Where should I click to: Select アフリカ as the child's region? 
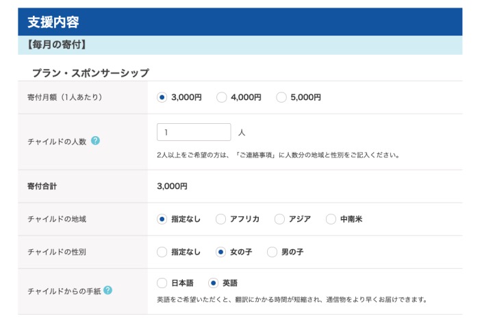221,219
